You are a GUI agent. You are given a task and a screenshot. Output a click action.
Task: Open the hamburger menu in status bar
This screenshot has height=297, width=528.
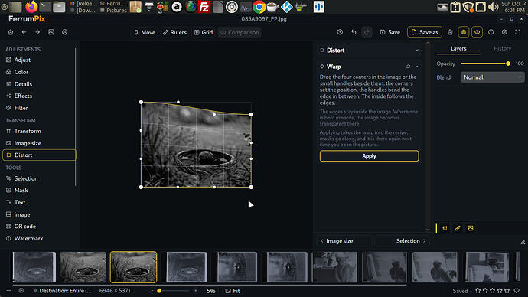(x=8, y=291)
